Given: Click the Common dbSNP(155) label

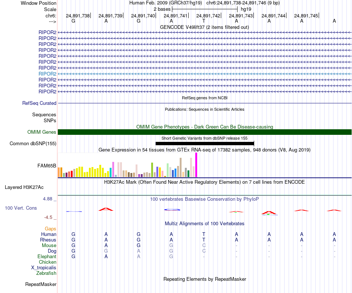Looking at the screenshot, I should tap(33, 144).
